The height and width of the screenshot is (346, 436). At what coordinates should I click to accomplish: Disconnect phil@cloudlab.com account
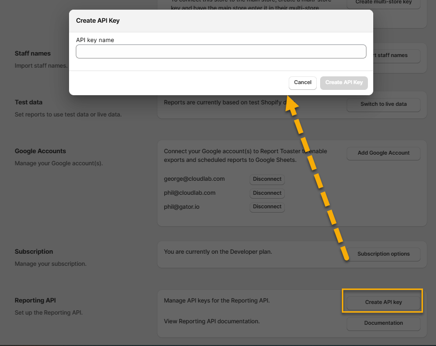(x=267, y=193)
